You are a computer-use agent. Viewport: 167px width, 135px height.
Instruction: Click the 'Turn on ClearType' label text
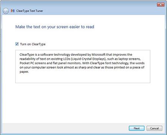[x=33, y=44]
